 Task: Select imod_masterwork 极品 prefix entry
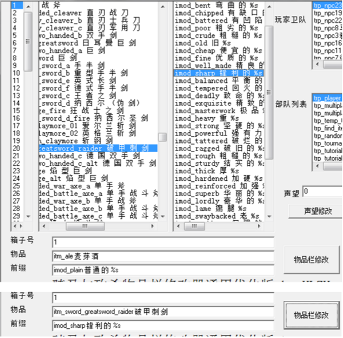pos(219,111)
